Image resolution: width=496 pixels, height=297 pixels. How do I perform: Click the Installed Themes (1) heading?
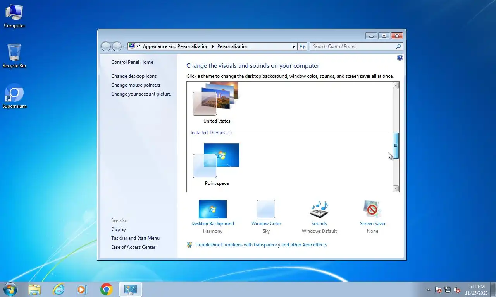pos(211,133)
